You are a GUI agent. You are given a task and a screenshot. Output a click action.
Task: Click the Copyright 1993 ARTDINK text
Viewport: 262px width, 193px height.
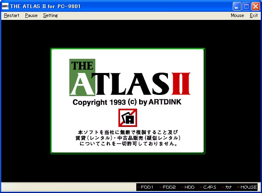click(127, 103)
